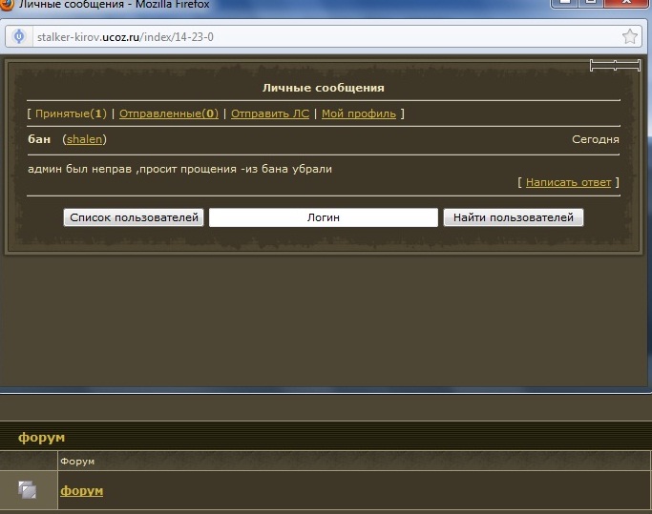Click the Firefox icon in the title bar
Viewport: 652px width, 514px height.
pyautogui.click(x=9, y=6)
